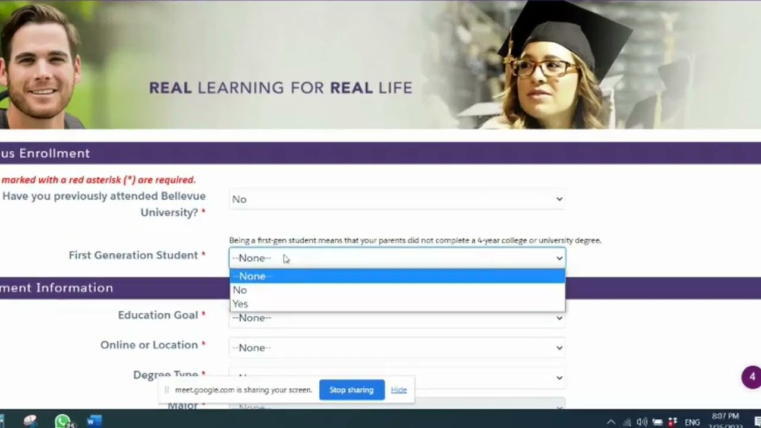Click the Education Goal label
Image resolution: width=761 pixels, height=428 pixels.
(158, 315)
